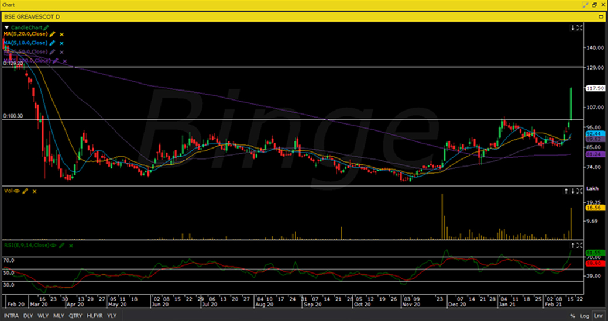Click the 59.90 RSI signal value tag
This screenshot has width=608, height=321.
pyautogui.click(x=595, y=264)
